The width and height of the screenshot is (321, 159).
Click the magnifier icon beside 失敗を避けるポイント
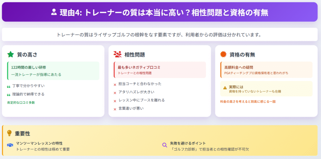click(165, 145)
